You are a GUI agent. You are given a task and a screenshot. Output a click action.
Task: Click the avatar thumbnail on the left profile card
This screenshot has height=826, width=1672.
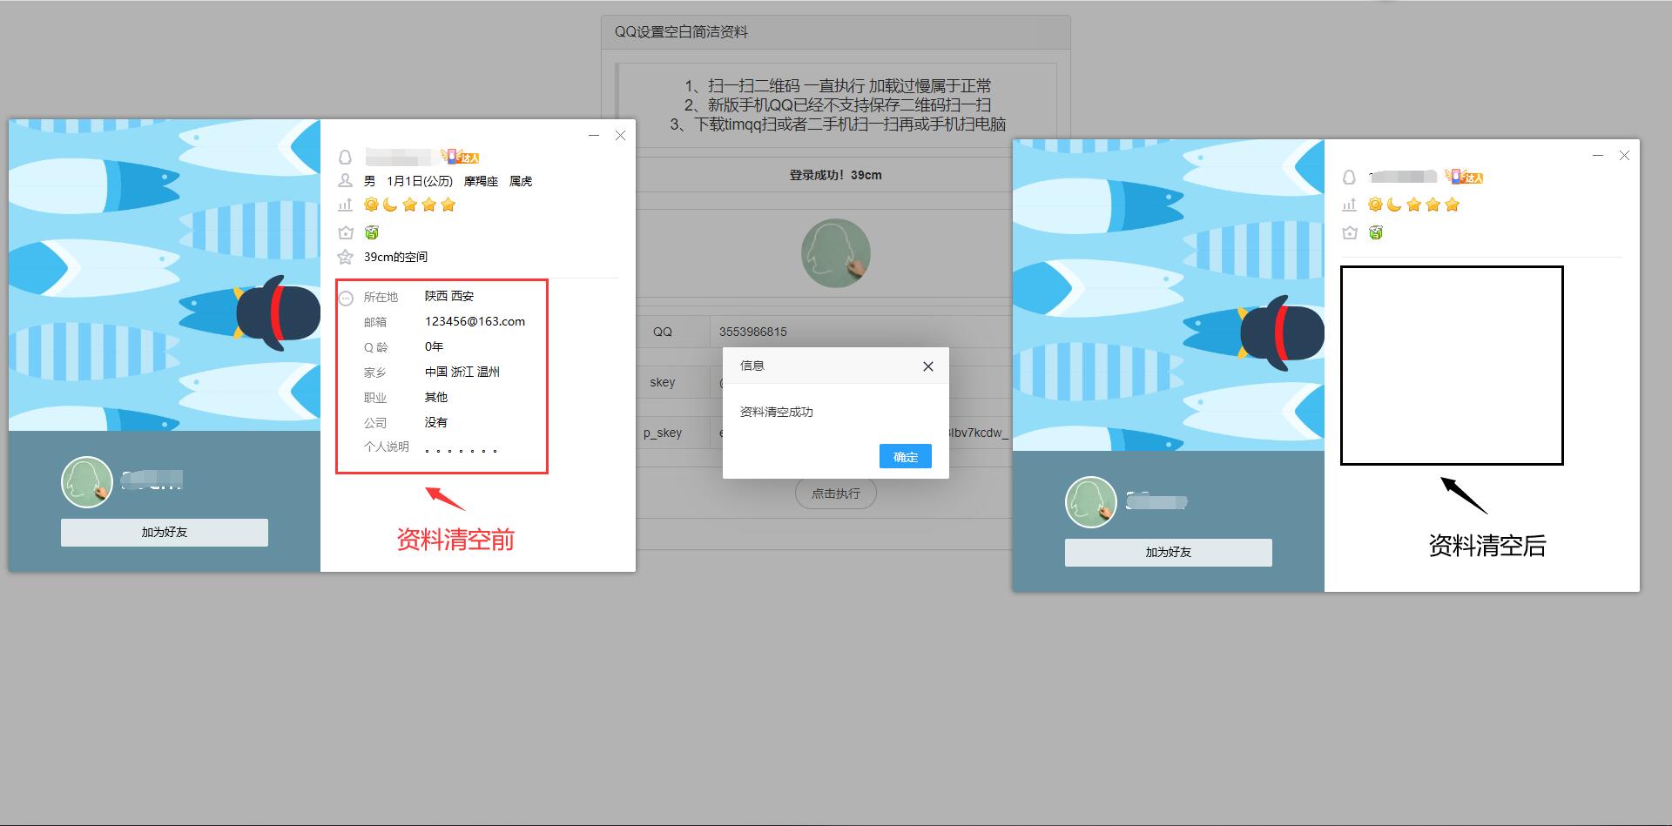[86, 481]
